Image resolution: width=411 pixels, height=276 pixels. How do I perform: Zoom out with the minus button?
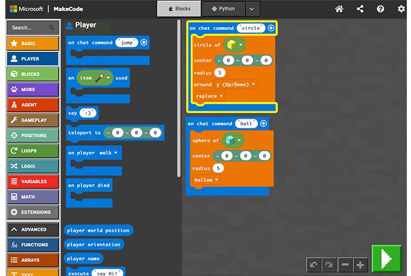pyautogui.click(x=345, y=265)
